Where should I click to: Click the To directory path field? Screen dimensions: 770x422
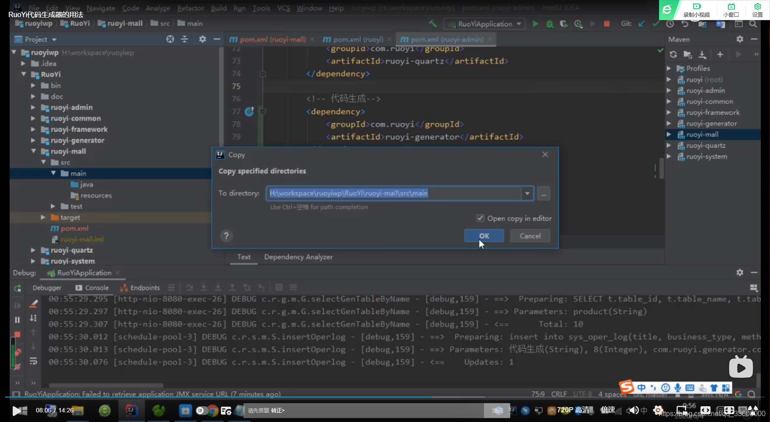394,193
